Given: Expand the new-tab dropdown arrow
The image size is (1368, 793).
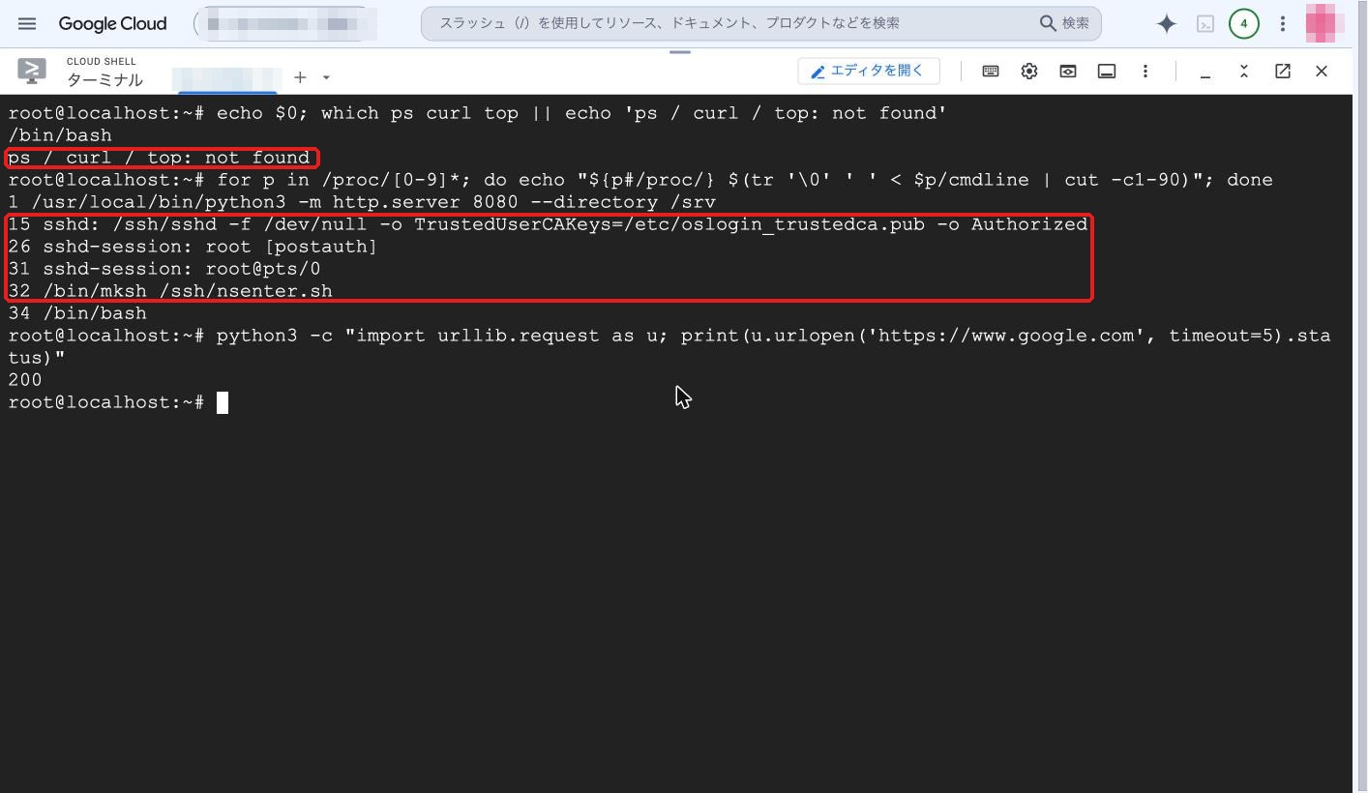Looking at the screenshot, I should pyautogui.click(x=326, y=77).
